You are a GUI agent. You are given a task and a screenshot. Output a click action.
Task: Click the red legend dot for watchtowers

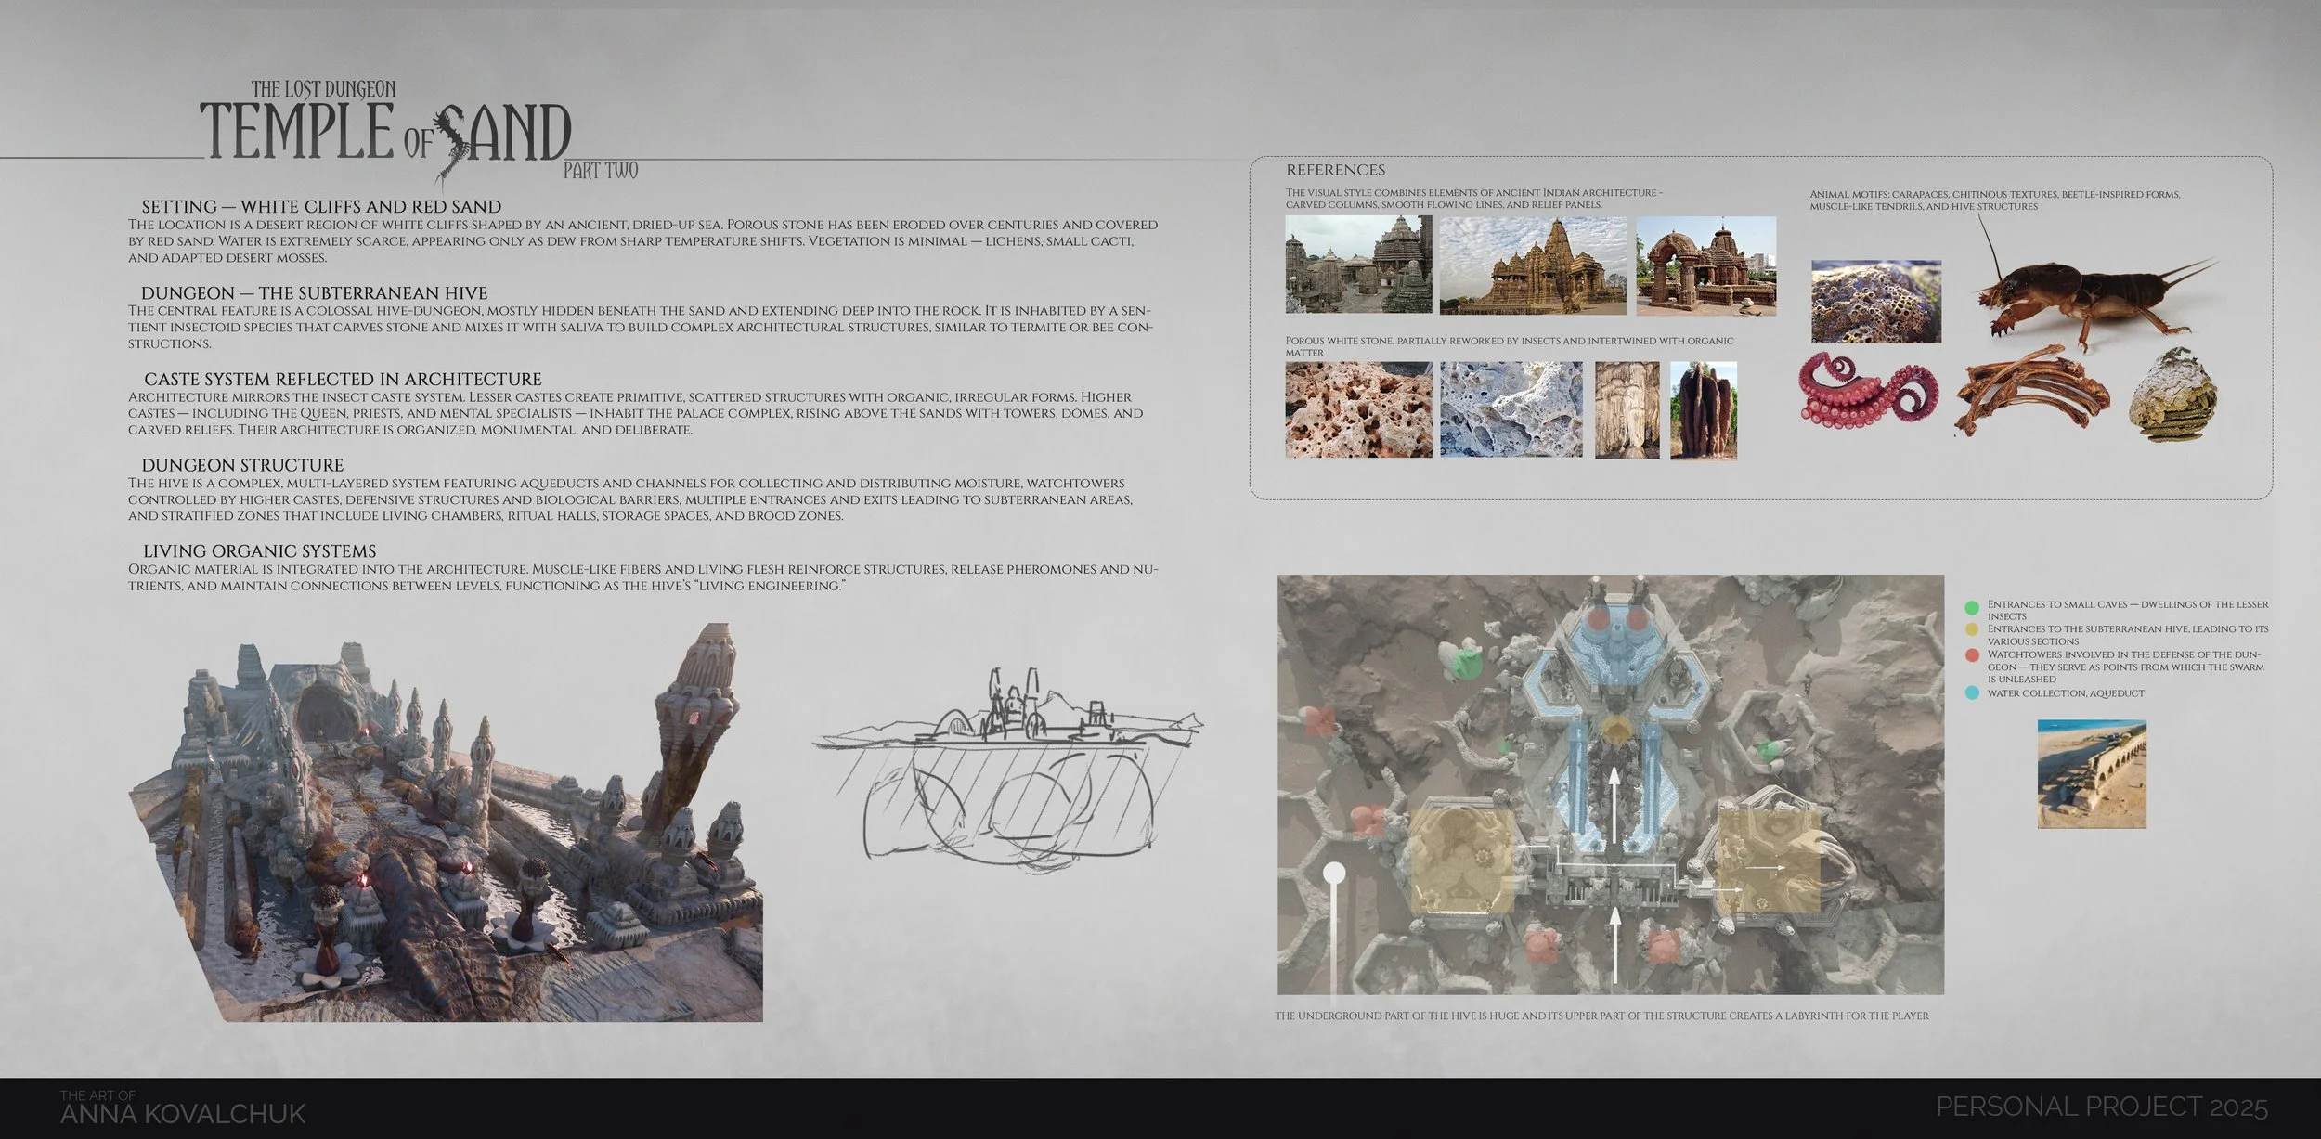[x=1972, y=656]
